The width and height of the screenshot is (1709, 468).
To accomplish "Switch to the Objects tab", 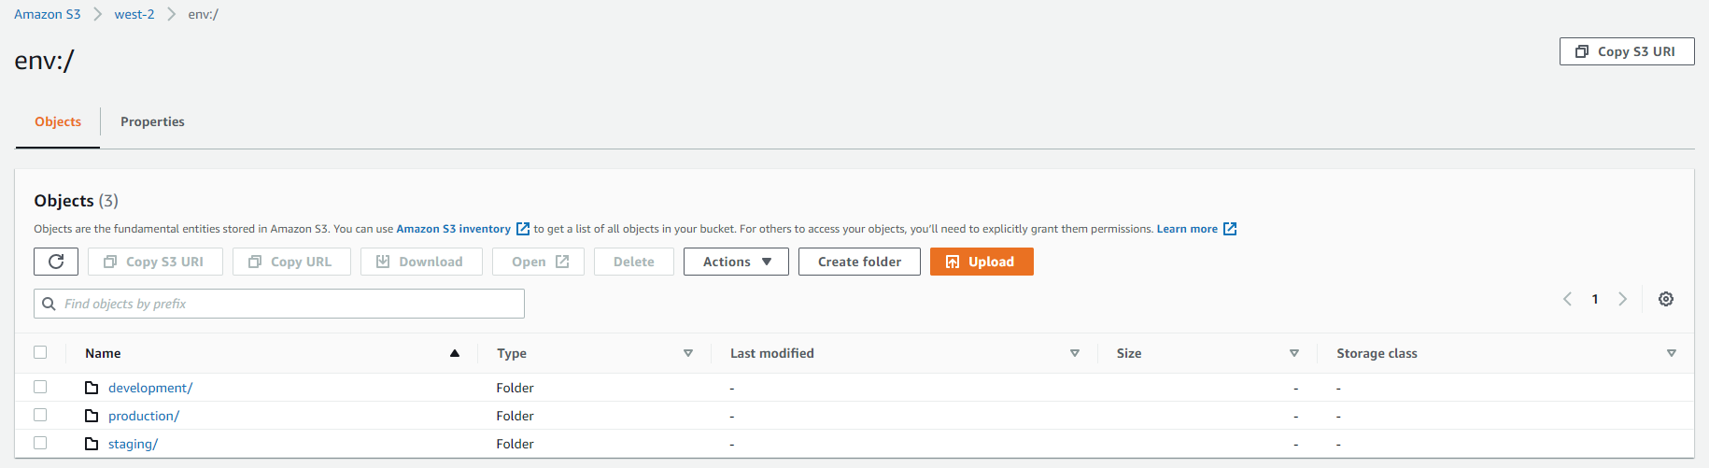I will (58, 122).
